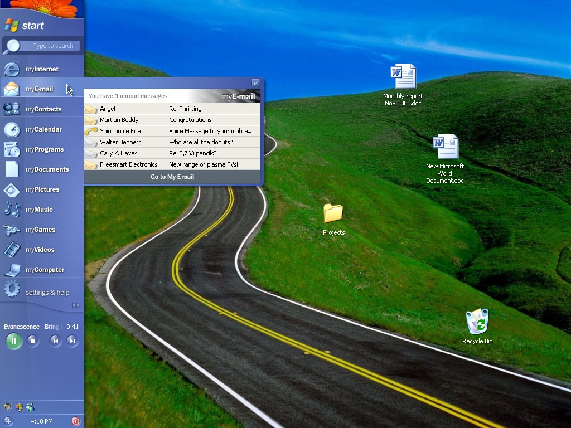
Task: Pause the Evanescence track
Action: [14, 341]
